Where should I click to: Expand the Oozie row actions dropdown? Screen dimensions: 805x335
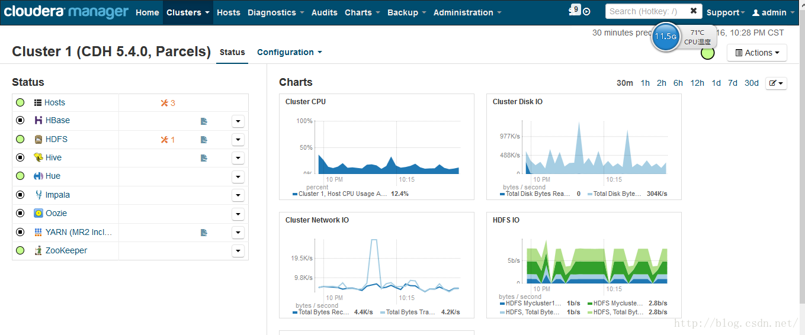tap(238, 214)
